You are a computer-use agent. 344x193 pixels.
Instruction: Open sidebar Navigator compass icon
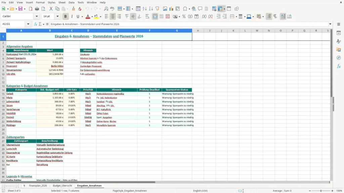pos(339,58)
